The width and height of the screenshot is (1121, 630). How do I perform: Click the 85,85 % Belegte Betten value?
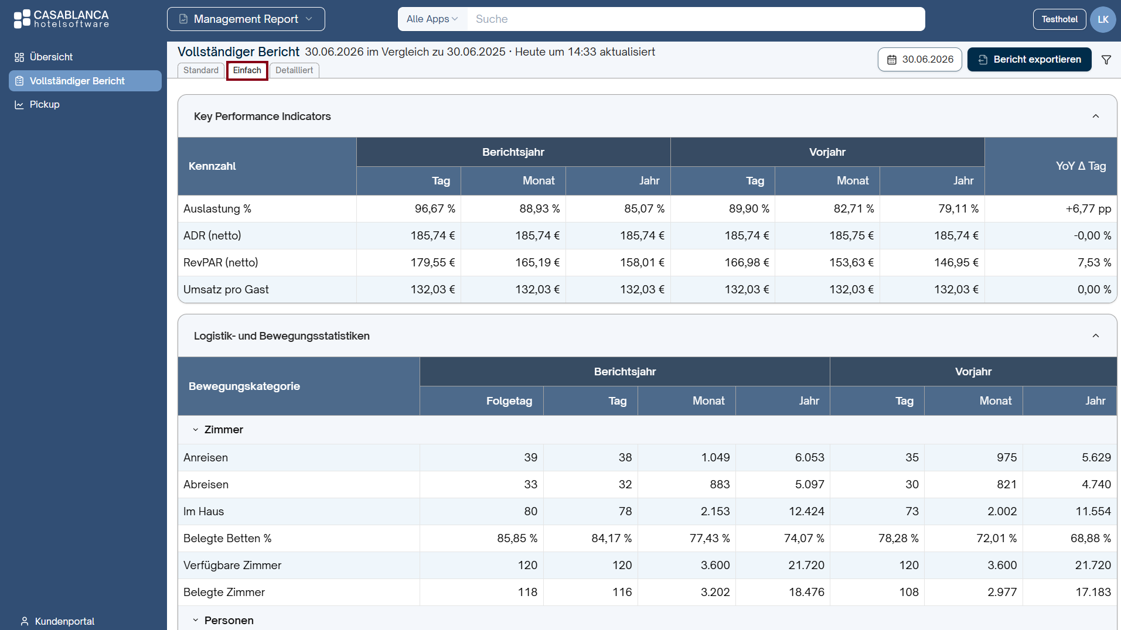517,539
